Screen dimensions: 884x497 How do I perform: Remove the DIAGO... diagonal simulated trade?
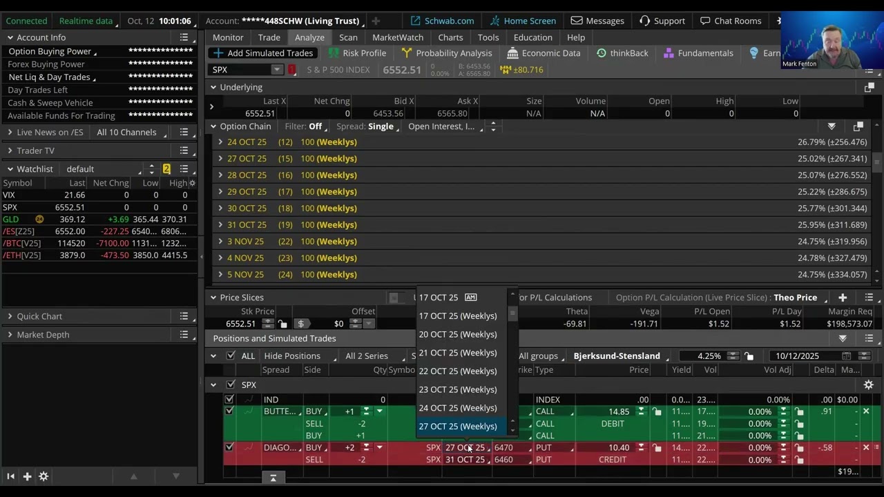866,447
